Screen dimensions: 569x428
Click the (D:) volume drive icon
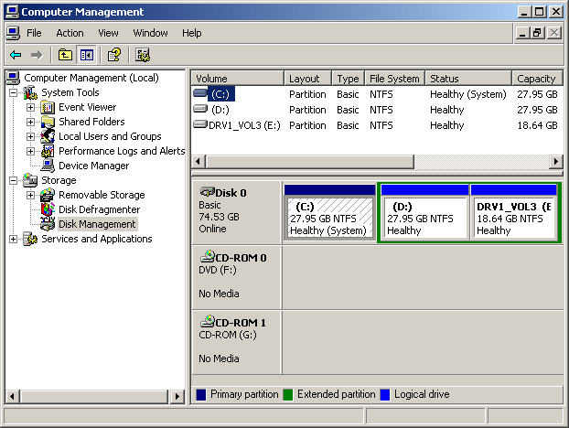[200, 109]
